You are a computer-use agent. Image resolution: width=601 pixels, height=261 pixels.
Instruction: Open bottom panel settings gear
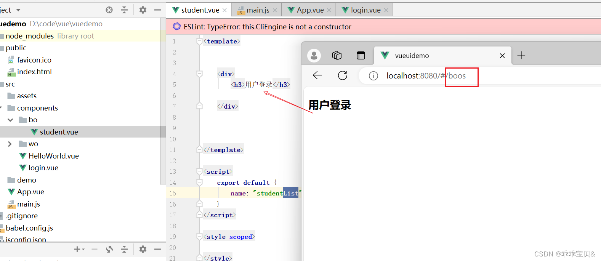point(143,249)
